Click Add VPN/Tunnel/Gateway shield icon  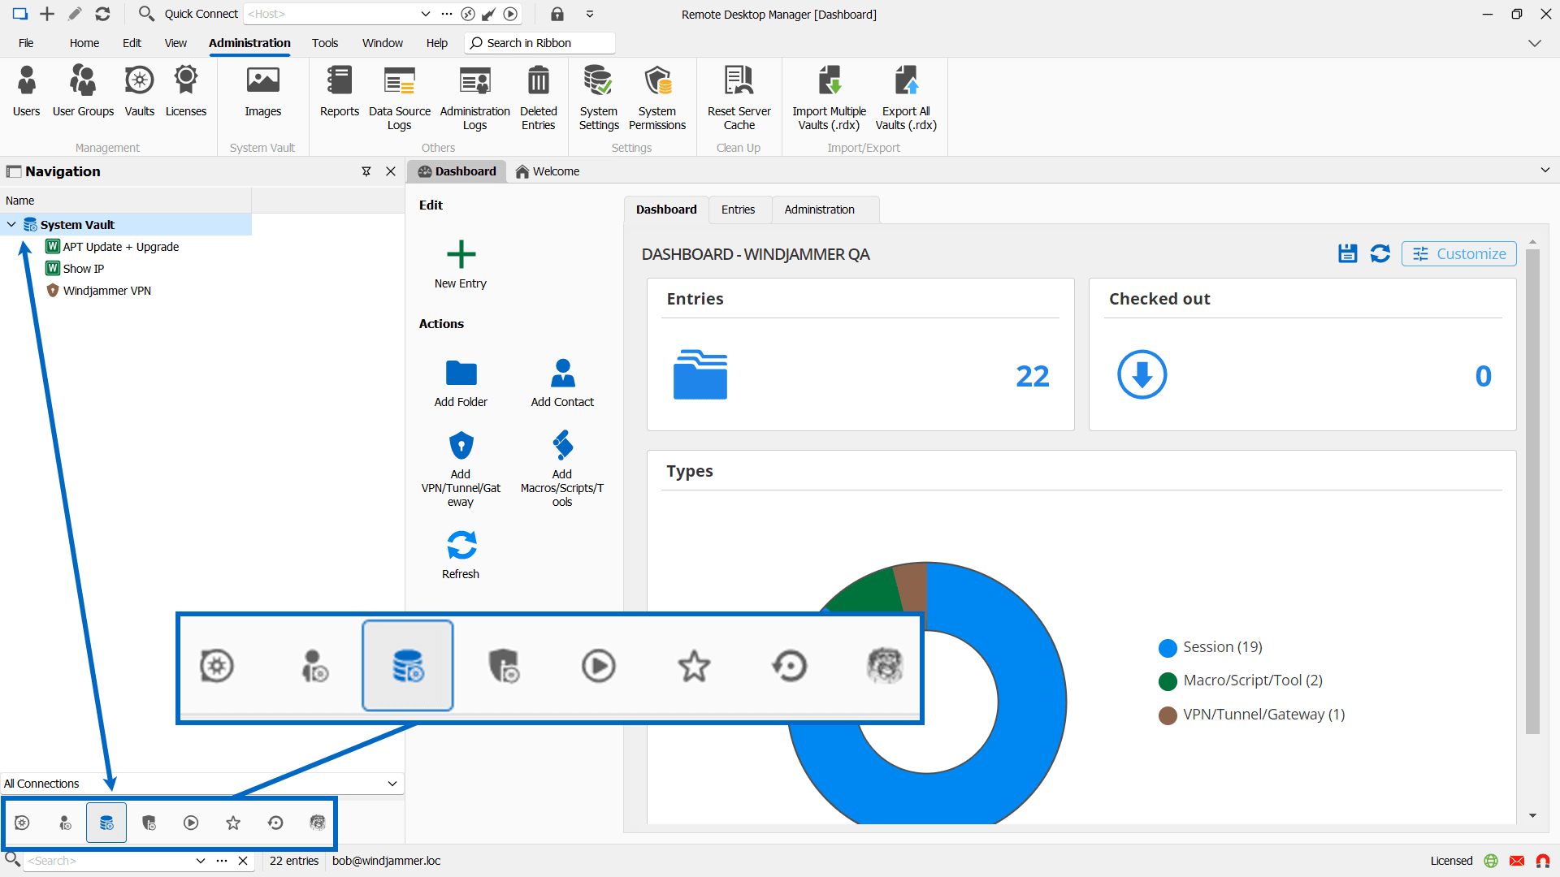coord(461,446)
